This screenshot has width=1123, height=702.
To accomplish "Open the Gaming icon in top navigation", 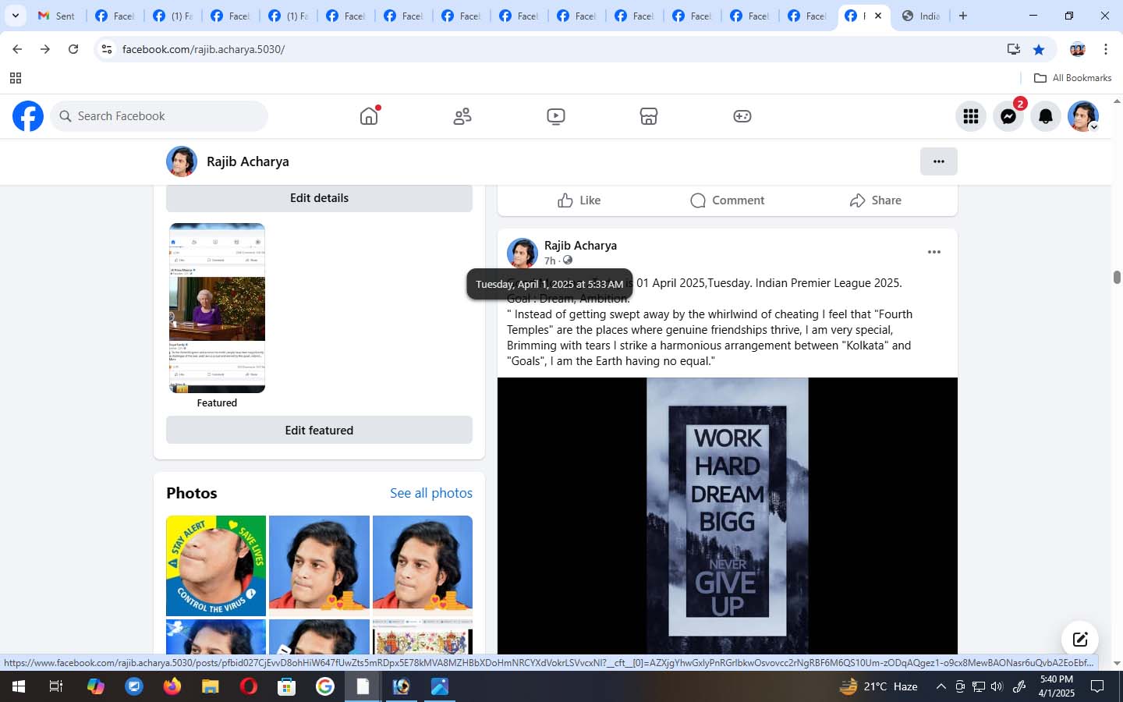I will pos(742,116).
